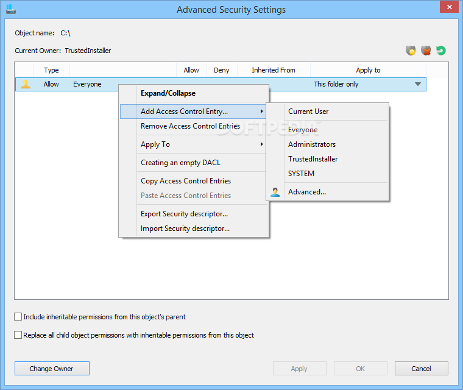
Task: Click the shield icon with the red X
Action: click(x=426, y=51)
